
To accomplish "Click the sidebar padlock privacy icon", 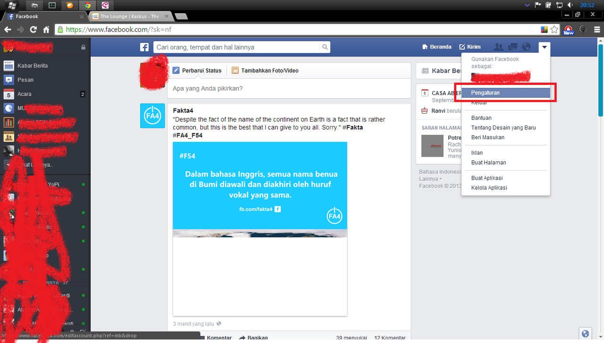I will pos(83,47).
